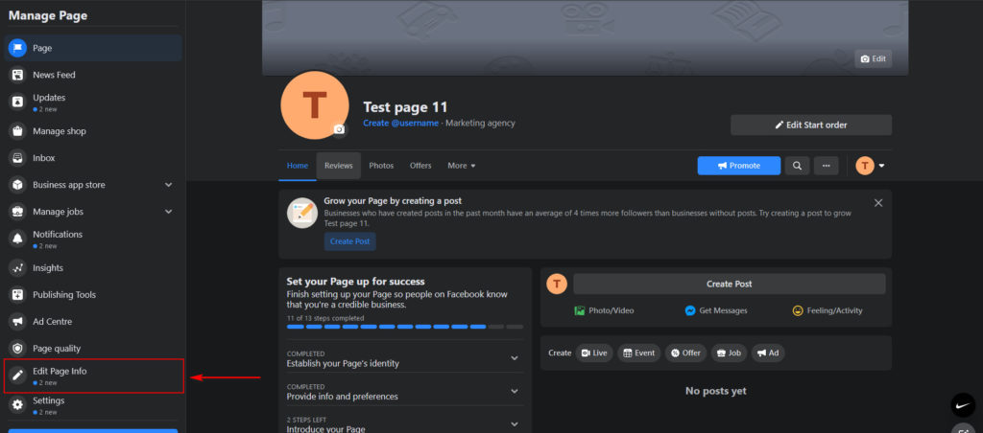Click the Edit Page Info pencil icon

pos(17,376)
